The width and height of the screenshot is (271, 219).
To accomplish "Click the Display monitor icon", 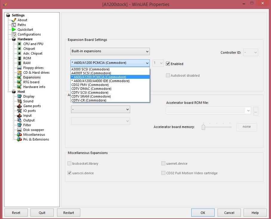I will click(x=19, y=96).
